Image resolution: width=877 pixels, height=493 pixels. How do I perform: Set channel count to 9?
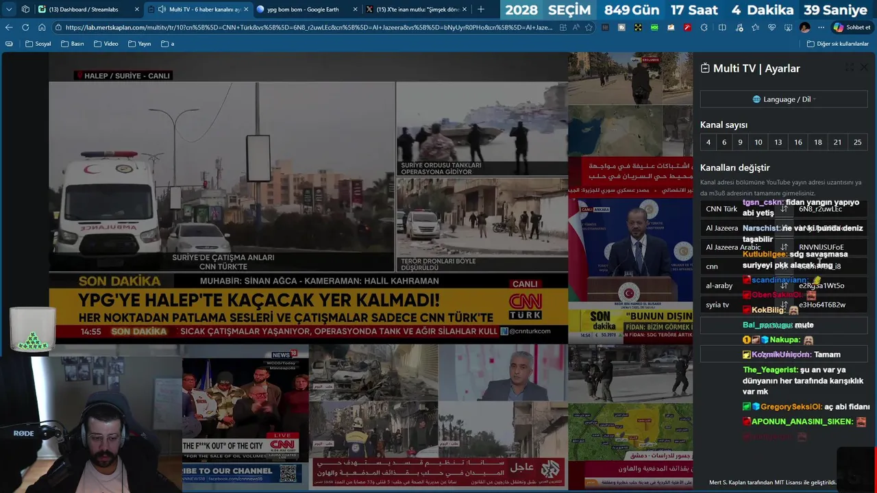click(x=740, y=142)
